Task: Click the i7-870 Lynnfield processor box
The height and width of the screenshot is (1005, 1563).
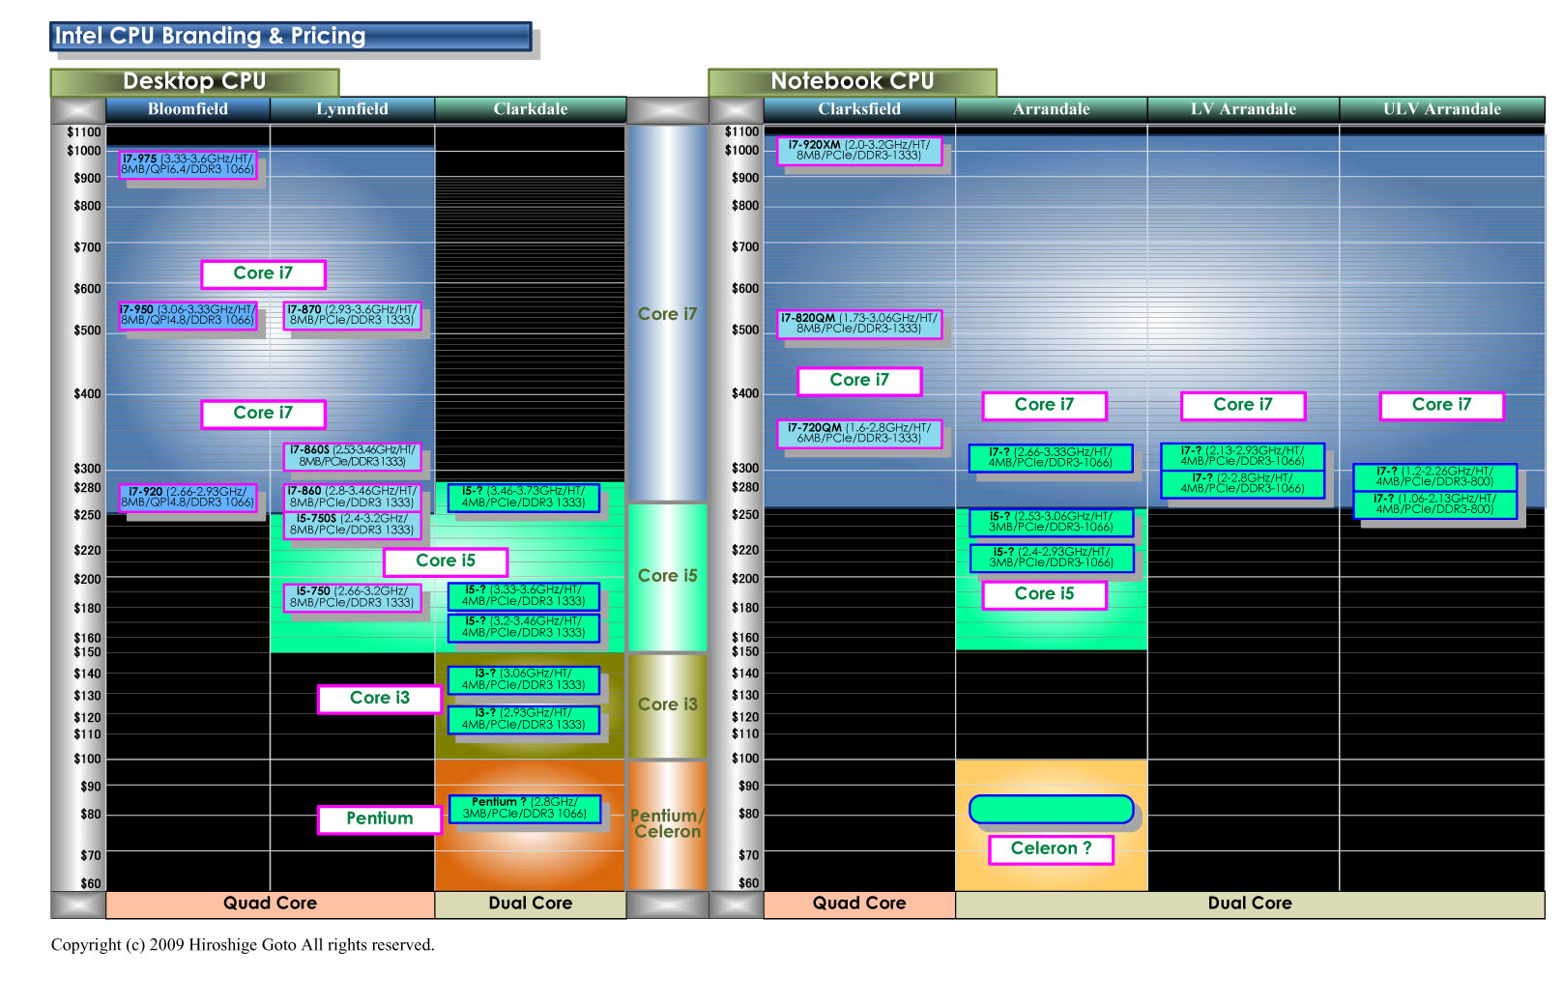Action: coord(352,315)
